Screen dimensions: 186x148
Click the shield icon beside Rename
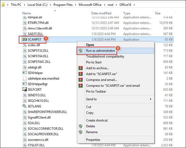81,132
